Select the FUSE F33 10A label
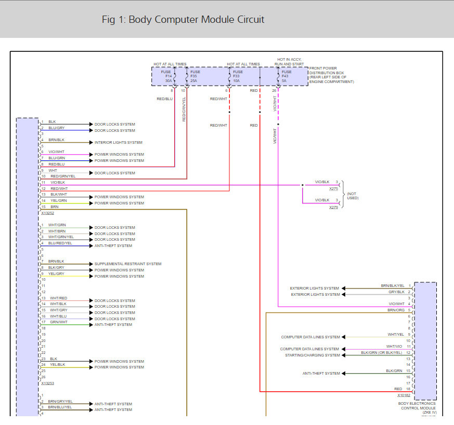The height and width of the screenshot is (425, 454). pyautogui.click(x=238, y=76)
